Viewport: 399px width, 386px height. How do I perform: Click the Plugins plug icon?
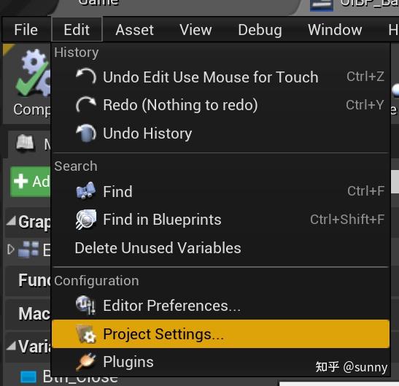coord(86,362)
